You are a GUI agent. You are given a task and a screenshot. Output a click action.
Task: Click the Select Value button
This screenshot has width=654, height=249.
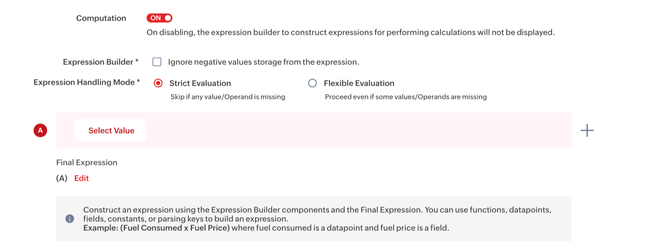pos(111,130)
